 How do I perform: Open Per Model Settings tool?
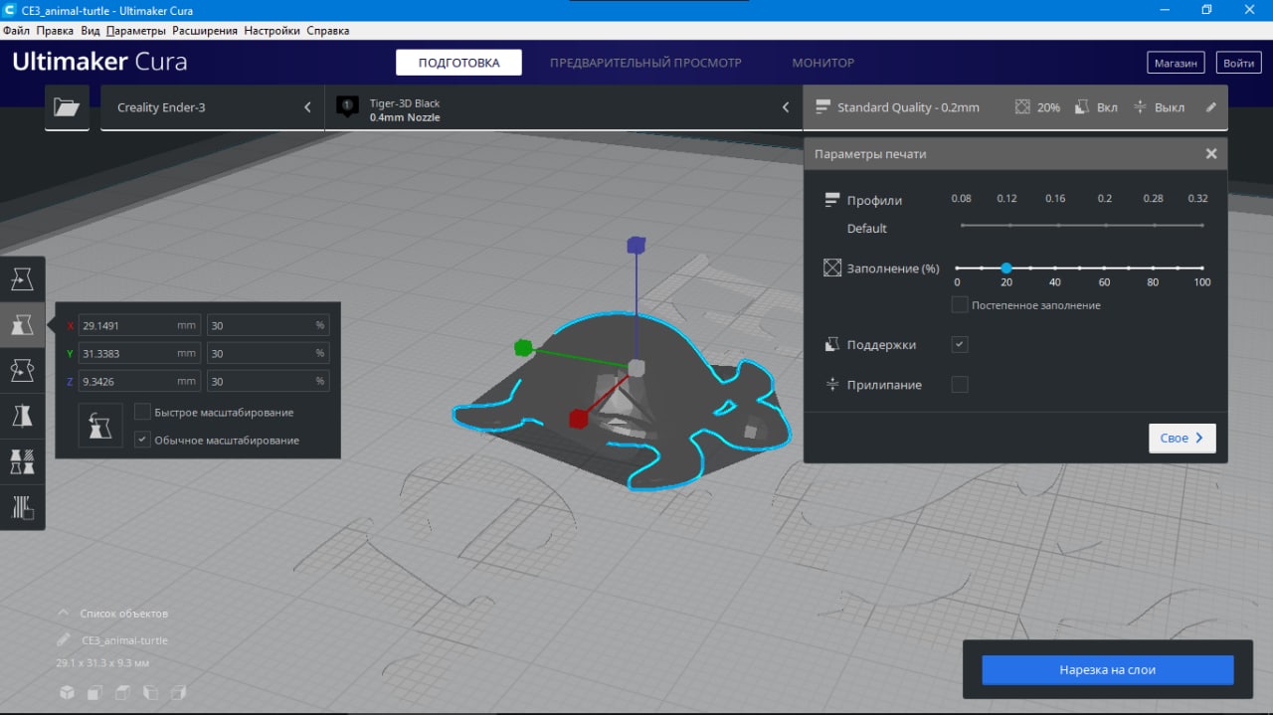click(22, 461)
